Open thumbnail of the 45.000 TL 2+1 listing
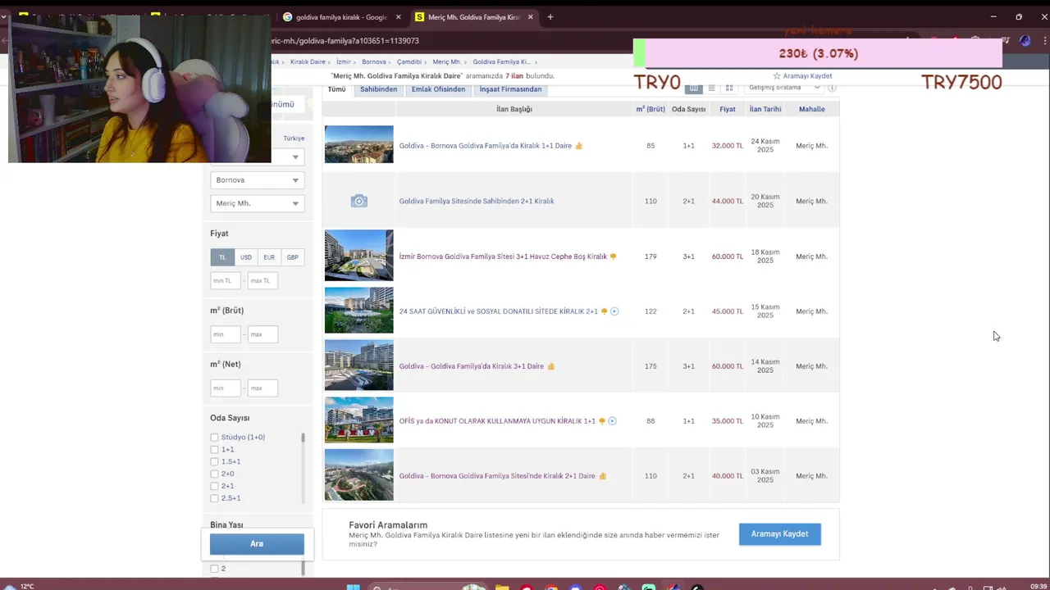This screenshot has height=590, width=1050. (358, 310)
